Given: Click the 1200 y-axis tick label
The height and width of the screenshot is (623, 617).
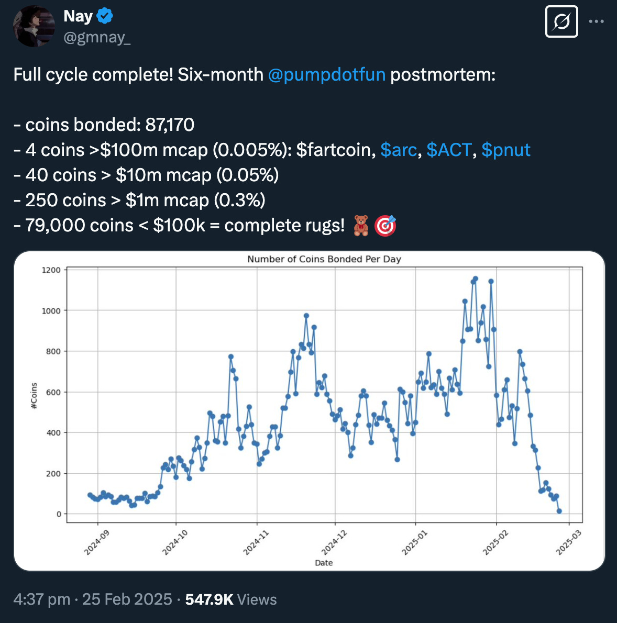Looking at the screenshot, I should pos(51,270).
